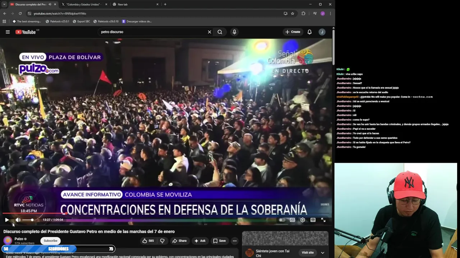Click the page vertical scrollbar
The image size is (460, 258).
[333, 47]
